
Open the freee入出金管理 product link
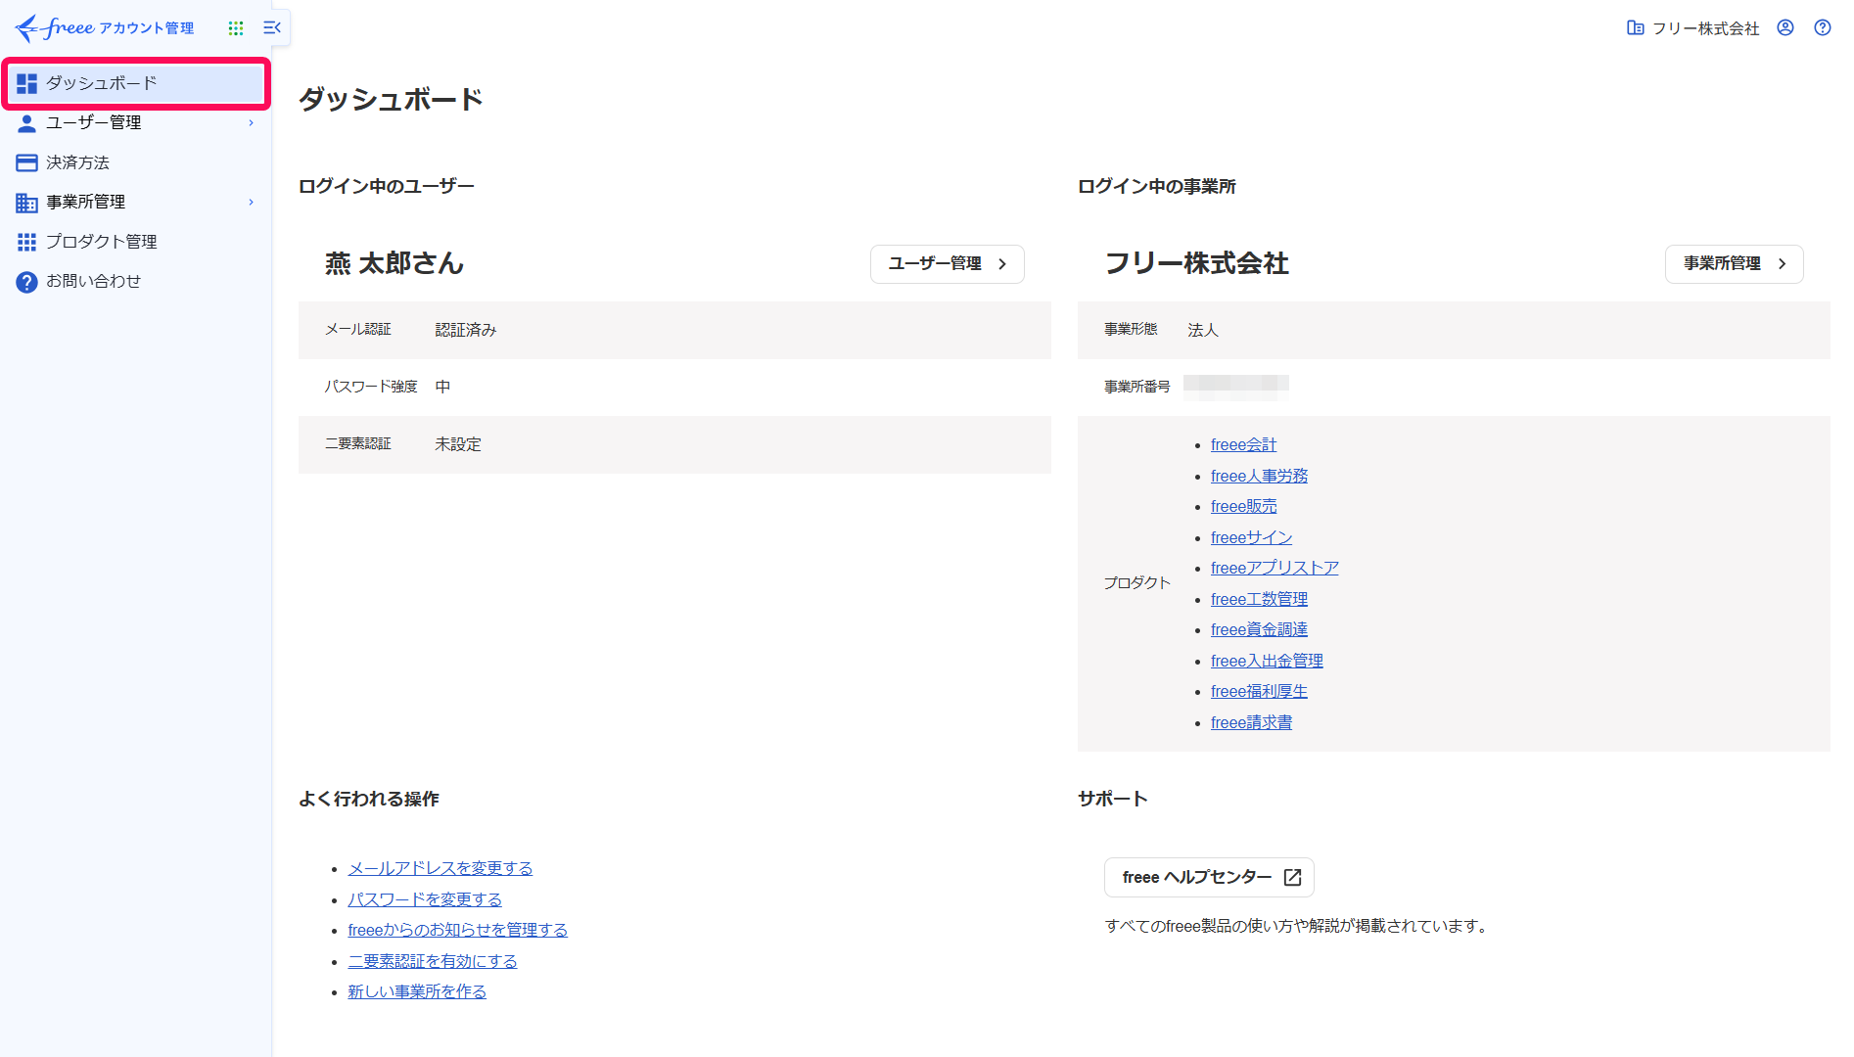coord(1267,662)
